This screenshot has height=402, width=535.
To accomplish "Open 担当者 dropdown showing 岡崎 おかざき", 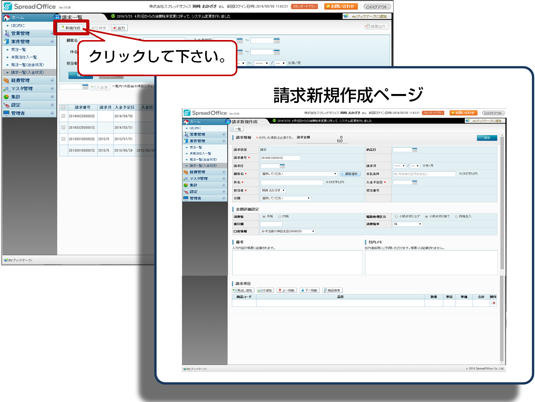I will pyautogui.click(x=273, y=190).
